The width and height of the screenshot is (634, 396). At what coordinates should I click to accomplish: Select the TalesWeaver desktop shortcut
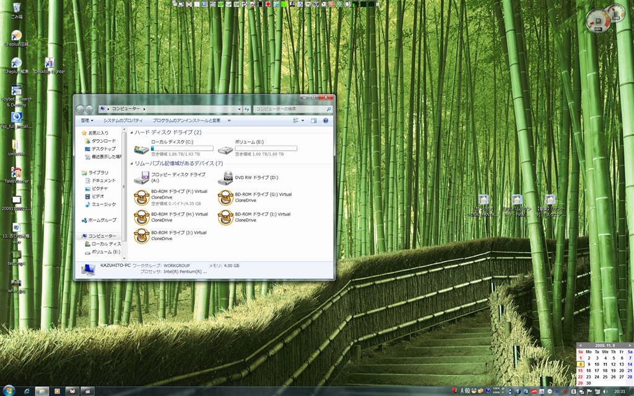17,175
